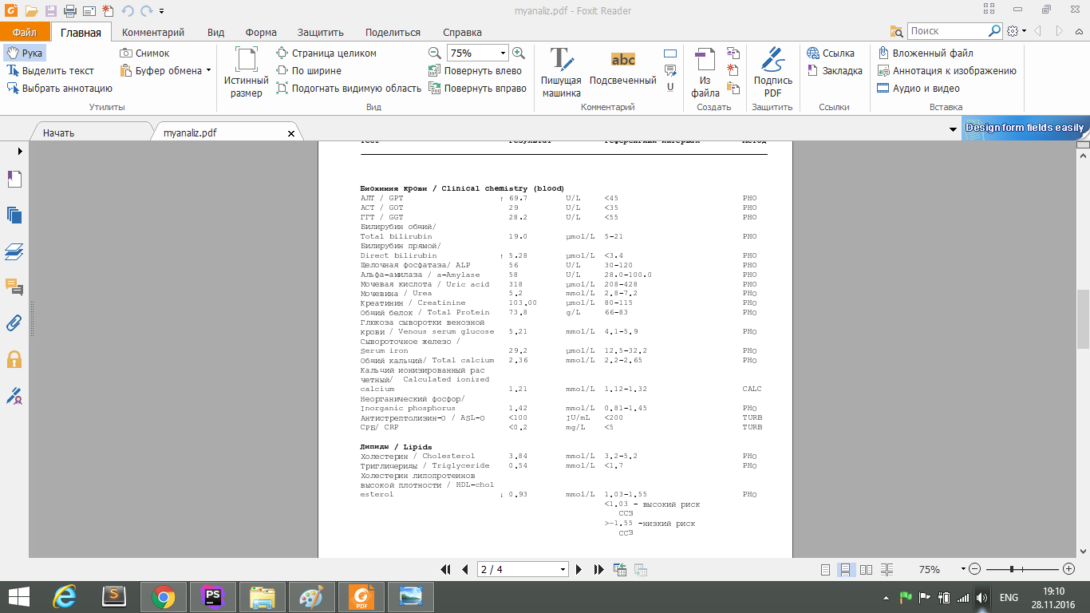The width and height of the screenshot is (1090, 613).
Task: Open the security panel lock icon
Action: point(14,359)
